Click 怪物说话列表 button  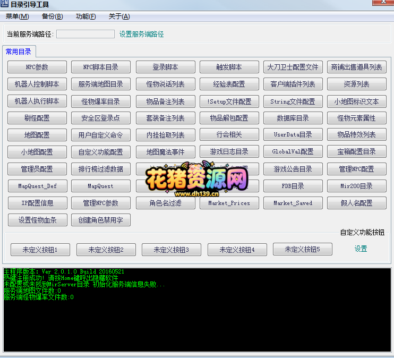point(165,84)
